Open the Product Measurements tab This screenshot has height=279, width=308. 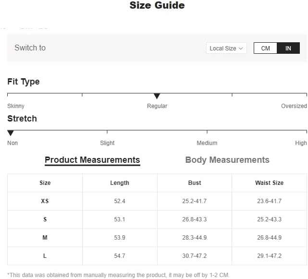tap(92, 160)
